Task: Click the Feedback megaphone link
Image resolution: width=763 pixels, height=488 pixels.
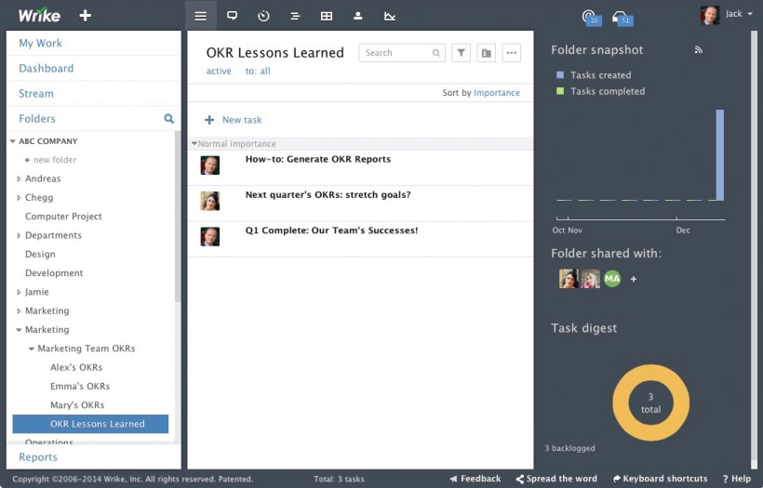Action: (475, 479)
